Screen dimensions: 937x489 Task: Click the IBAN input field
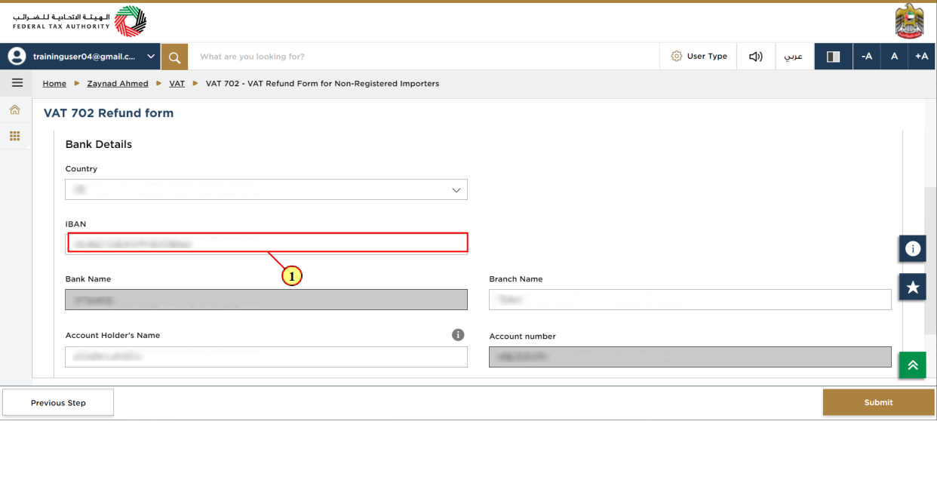tap(266, 243)
